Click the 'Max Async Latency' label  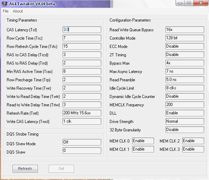pos(126,72)
